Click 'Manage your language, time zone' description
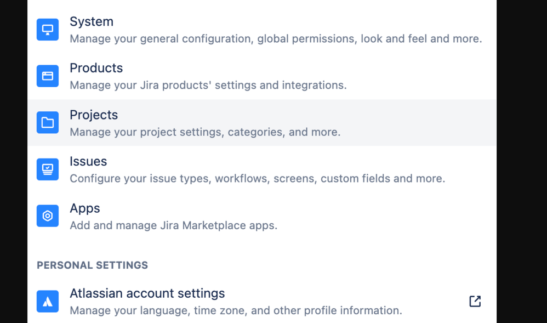The width and height of the screenshot is (547, 323). pyautogui.click(x=236, y=310)
